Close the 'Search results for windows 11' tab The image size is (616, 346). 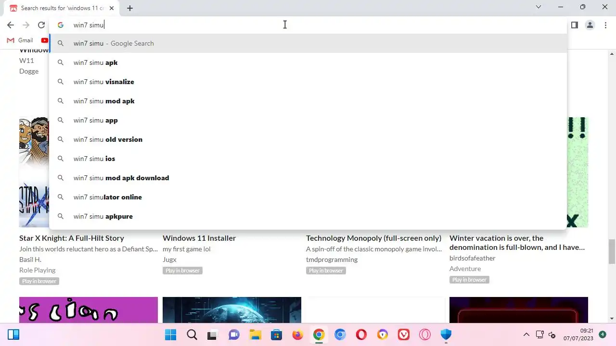[x=112, y=8]
